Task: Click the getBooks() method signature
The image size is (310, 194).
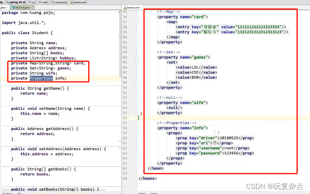Action: 43,169
